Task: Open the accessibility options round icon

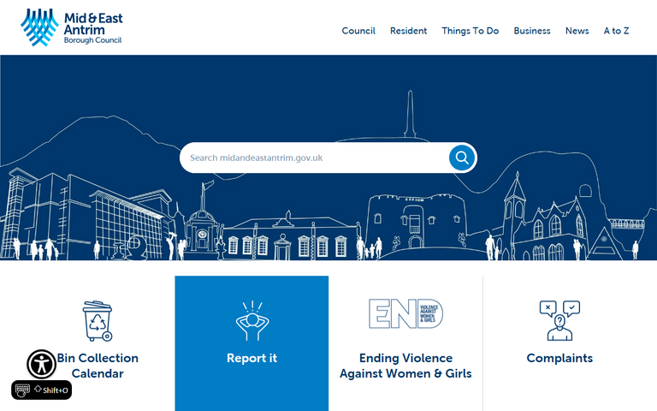Action: pyautogui.click(x=41, y=364)
